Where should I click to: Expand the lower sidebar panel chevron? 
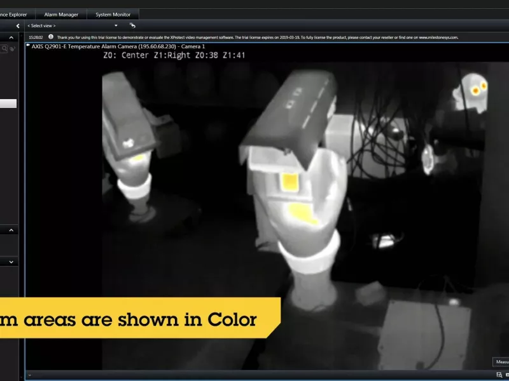tap(12, 261)
